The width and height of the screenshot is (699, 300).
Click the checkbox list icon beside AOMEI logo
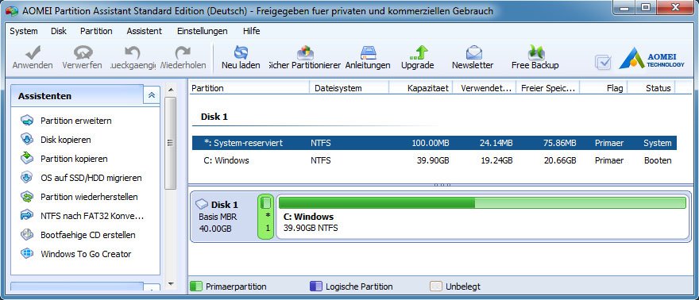[603, 63]
